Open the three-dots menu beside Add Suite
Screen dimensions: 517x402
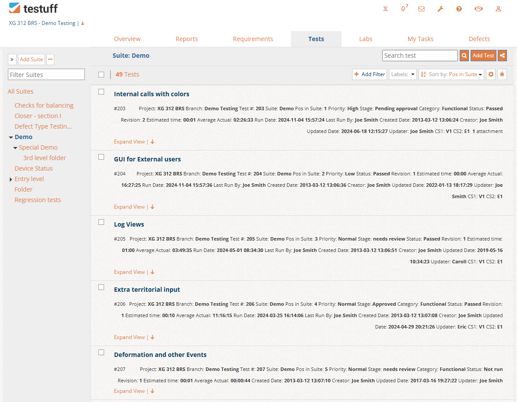point(50,59)
